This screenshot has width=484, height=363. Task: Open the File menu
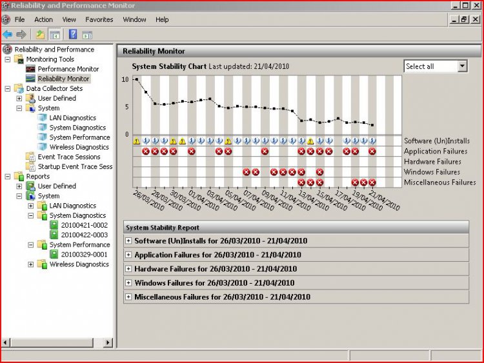pyautogui.click(x=20, y=19)
